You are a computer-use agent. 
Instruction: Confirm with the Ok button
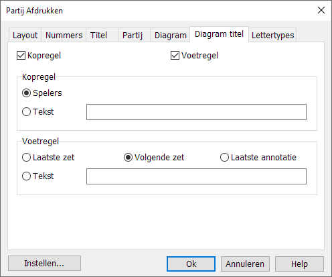pyautogui.click(x=191, y=264)
